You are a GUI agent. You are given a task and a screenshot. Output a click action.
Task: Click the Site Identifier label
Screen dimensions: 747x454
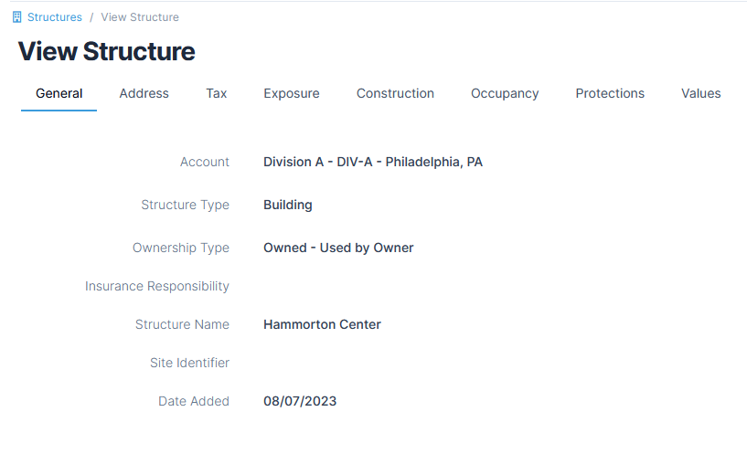tap(189, 363)
